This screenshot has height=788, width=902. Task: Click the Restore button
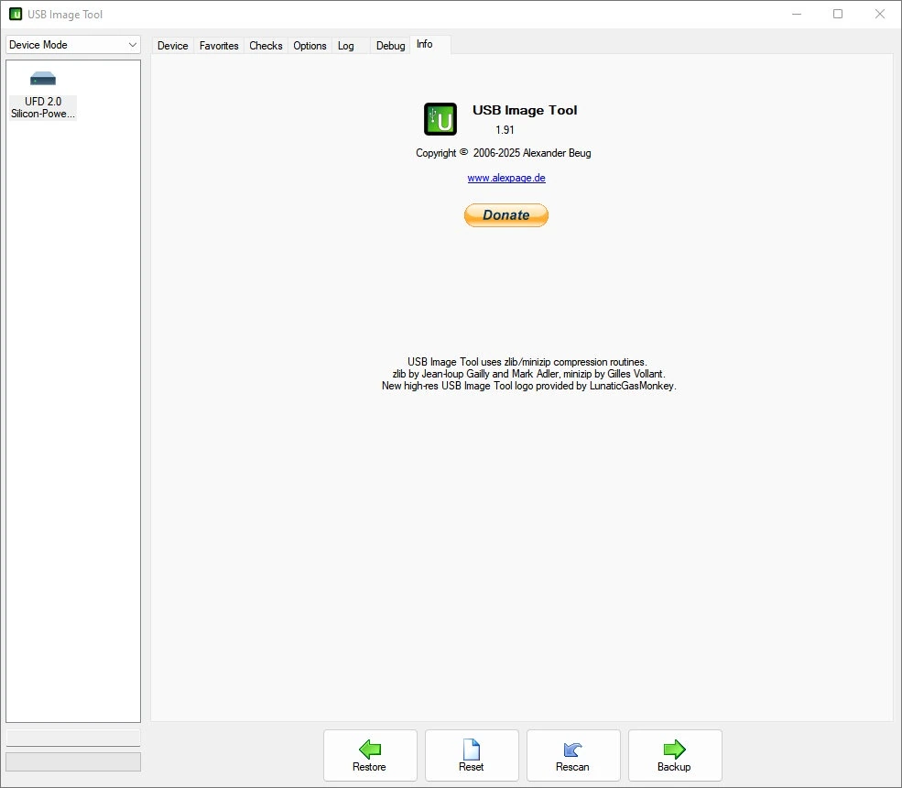[370, 755]
